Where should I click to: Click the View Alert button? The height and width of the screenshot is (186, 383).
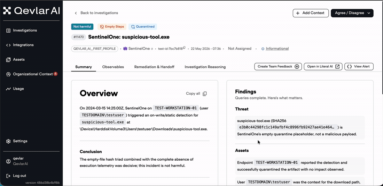(x=359, y=67)
